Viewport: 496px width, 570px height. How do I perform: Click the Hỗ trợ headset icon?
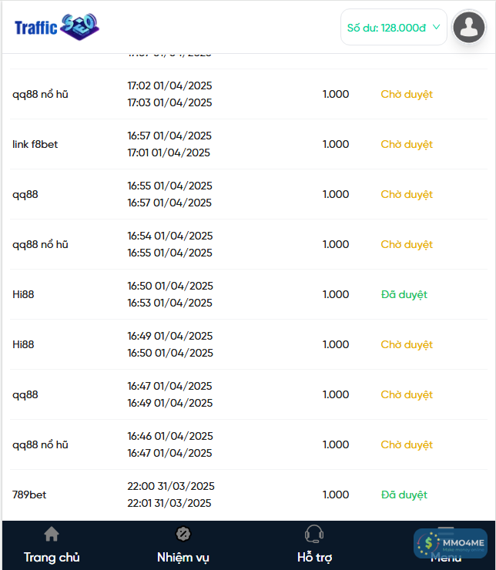click(314, 534)
